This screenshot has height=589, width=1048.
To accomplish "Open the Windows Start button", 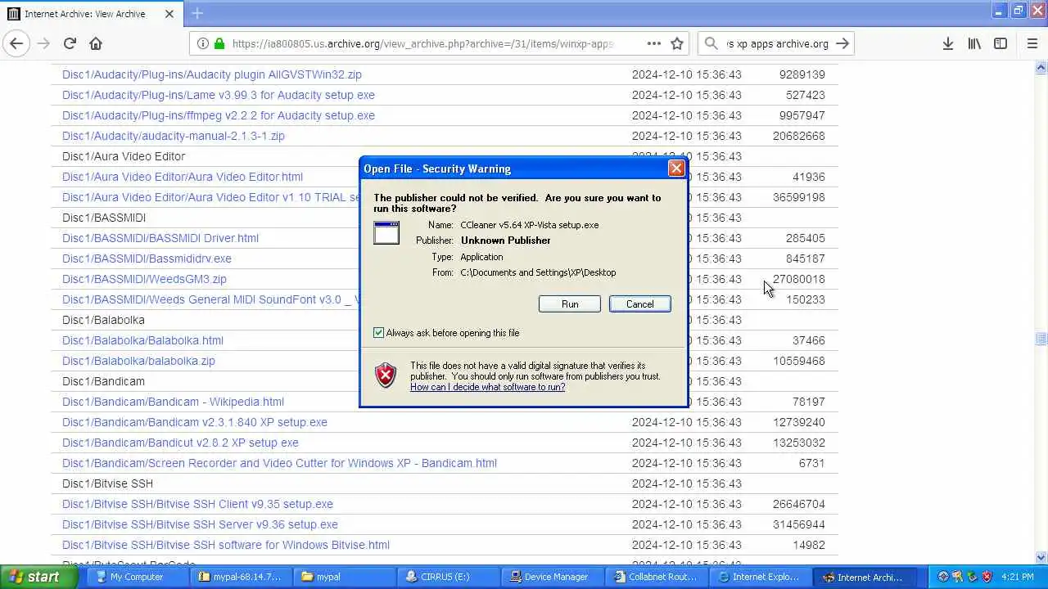I will 38,577.
